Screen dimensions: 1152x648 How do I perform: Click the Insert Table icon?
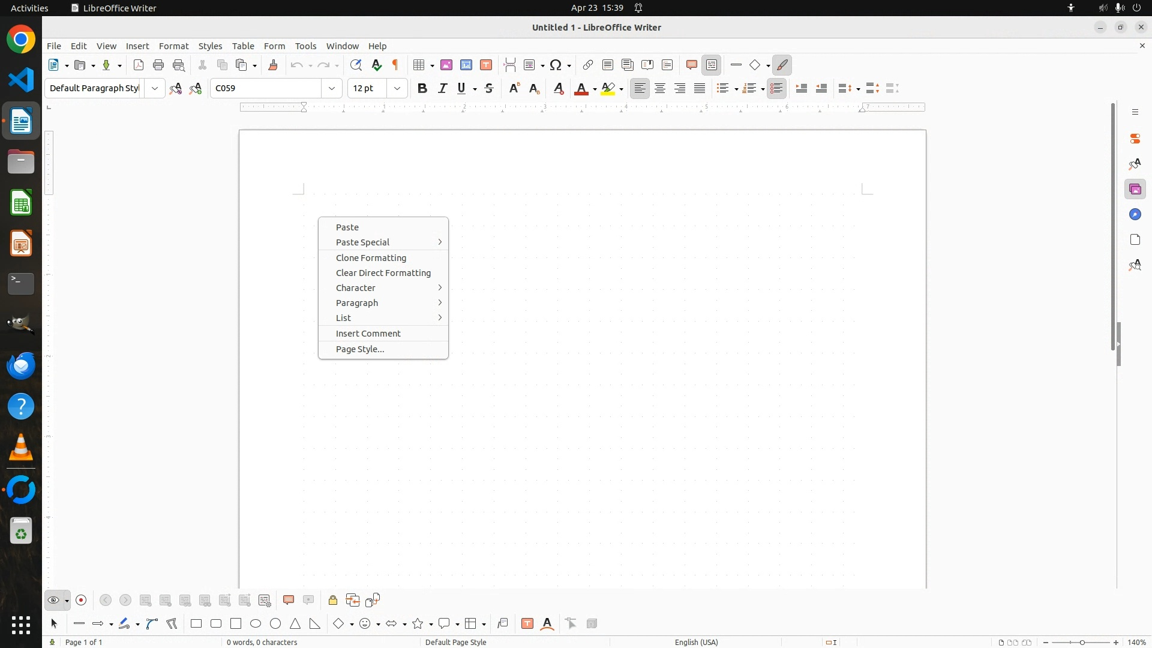[x=419, y=65]
